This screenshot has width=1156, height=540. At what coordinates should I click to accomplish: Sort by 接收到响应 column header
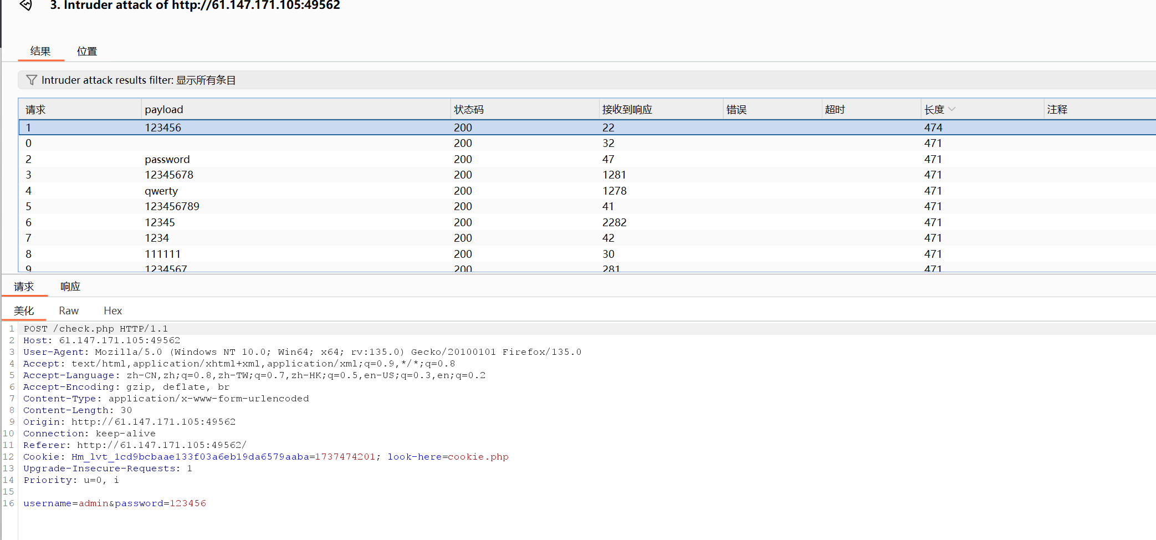click(x=627, y=110)
